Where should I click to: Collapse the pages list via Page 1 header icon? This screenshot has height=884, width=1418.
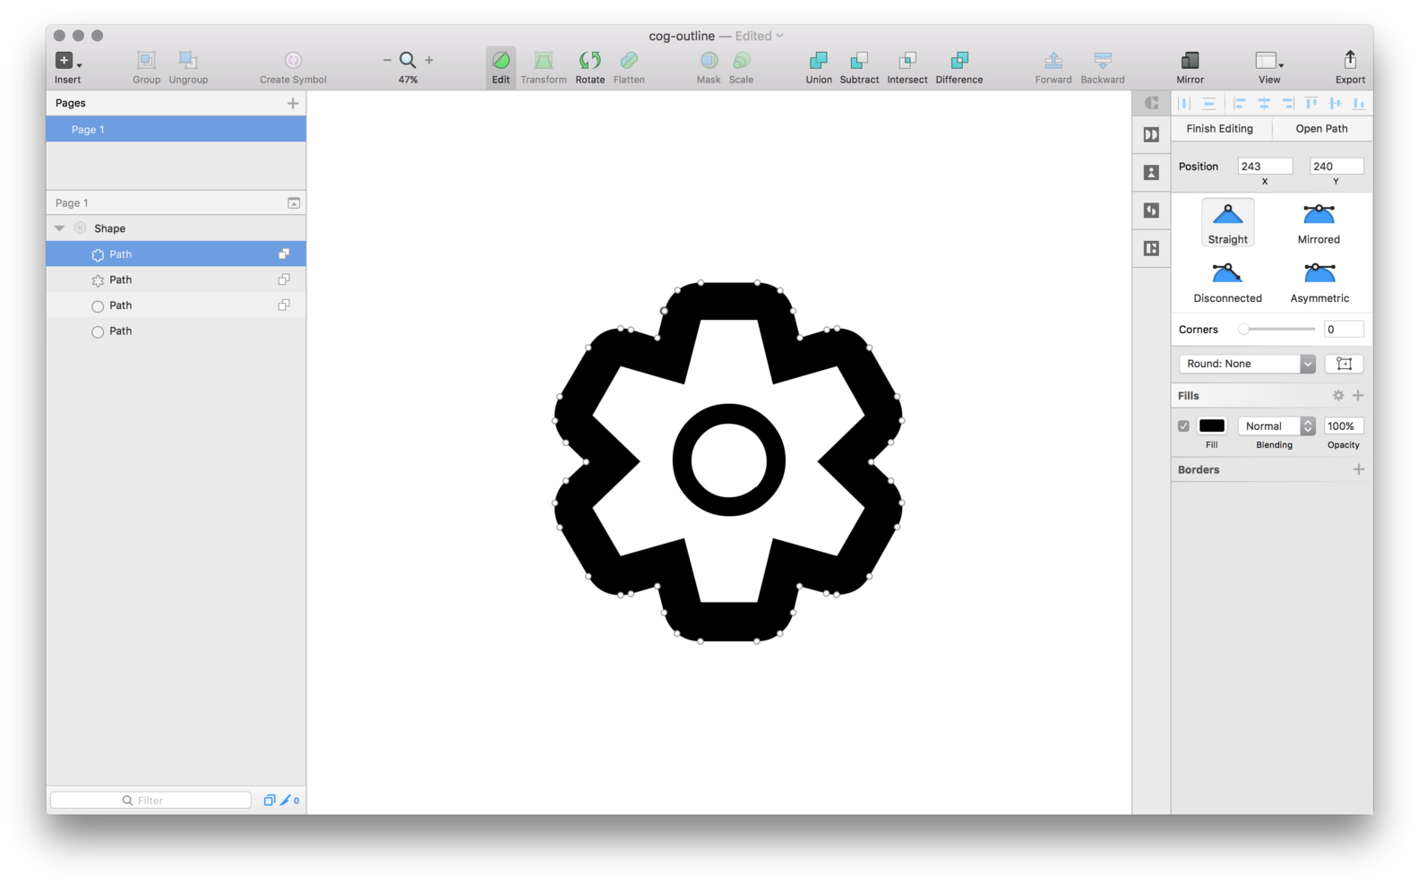point(293,203)
